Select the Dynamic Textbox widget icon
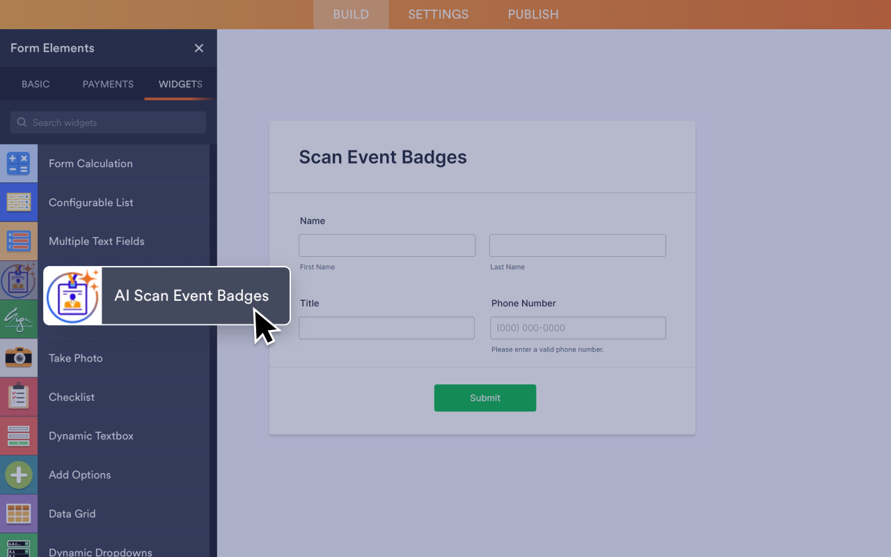This screenshot has width=891, height=557. coord(19,436)
